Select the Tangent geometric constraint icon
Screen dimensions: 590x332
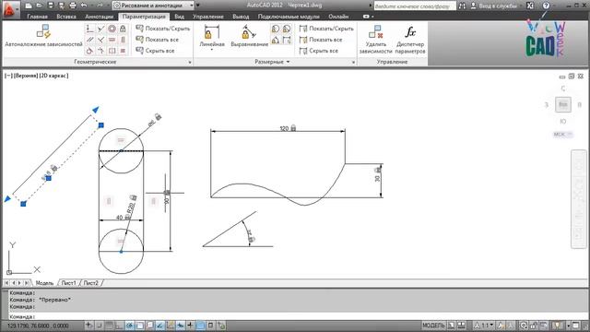[90, 51]
